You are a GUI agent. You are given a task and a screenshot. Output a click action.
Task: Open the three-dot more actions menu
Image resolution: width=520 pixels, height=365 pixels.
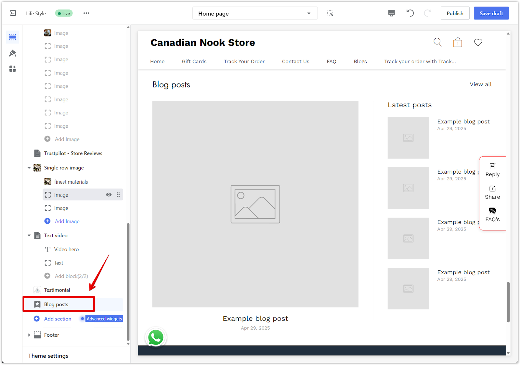coord(86,13)
